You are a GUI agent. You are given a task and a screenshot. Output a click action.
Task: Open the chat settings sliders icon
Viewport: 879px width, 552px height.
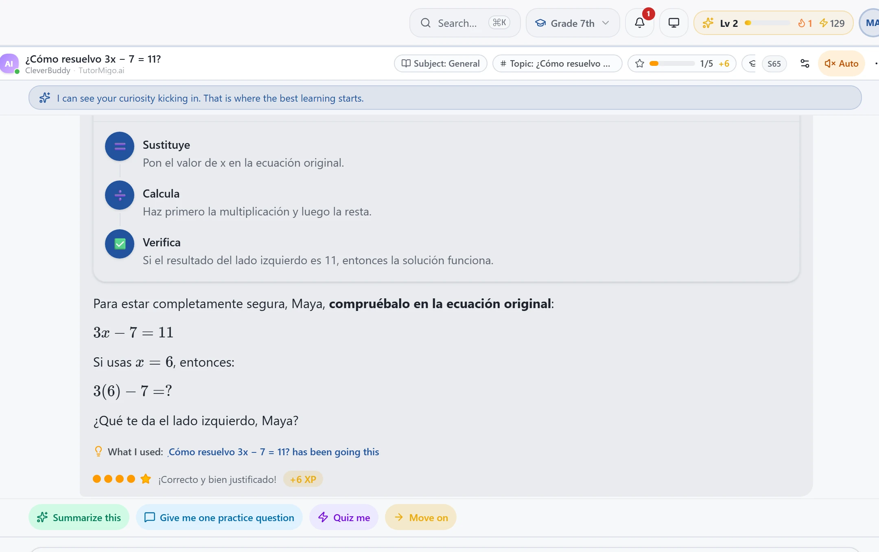pyautogui.click(x=805, y=63)
